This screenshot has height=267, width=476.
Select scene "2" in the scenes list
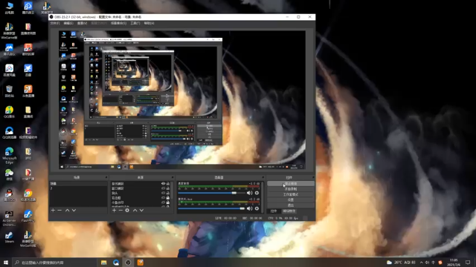pos(78,188)
